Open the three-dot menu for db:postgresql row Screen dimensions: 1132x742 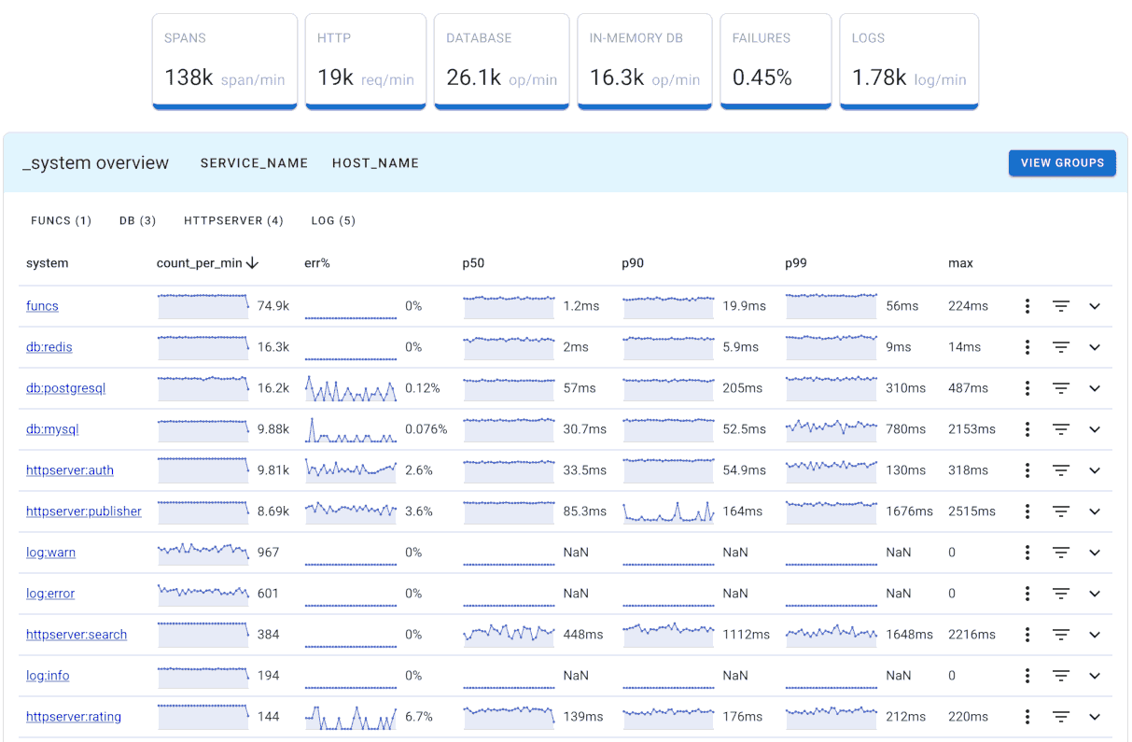(1027, 388)
